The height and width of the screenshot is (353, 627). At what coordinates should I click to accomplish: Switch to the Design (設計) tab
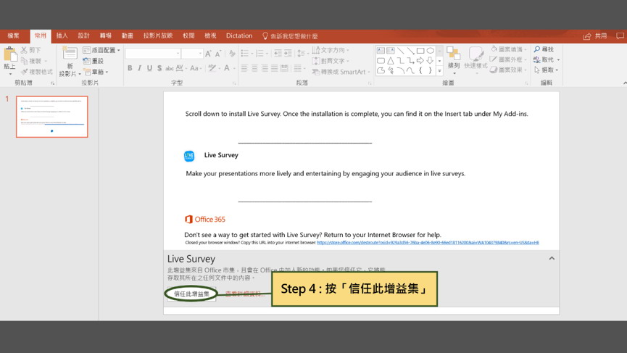point(83,36)
